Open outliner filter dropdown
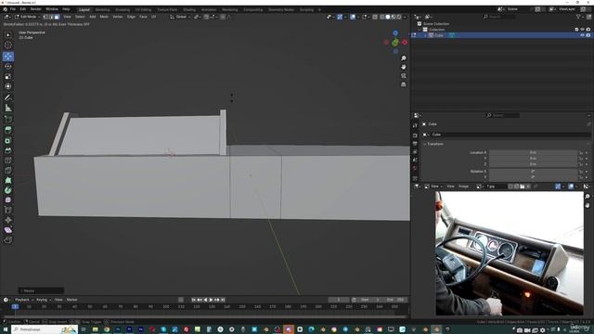594x334 pixels. tap(579, 17)
